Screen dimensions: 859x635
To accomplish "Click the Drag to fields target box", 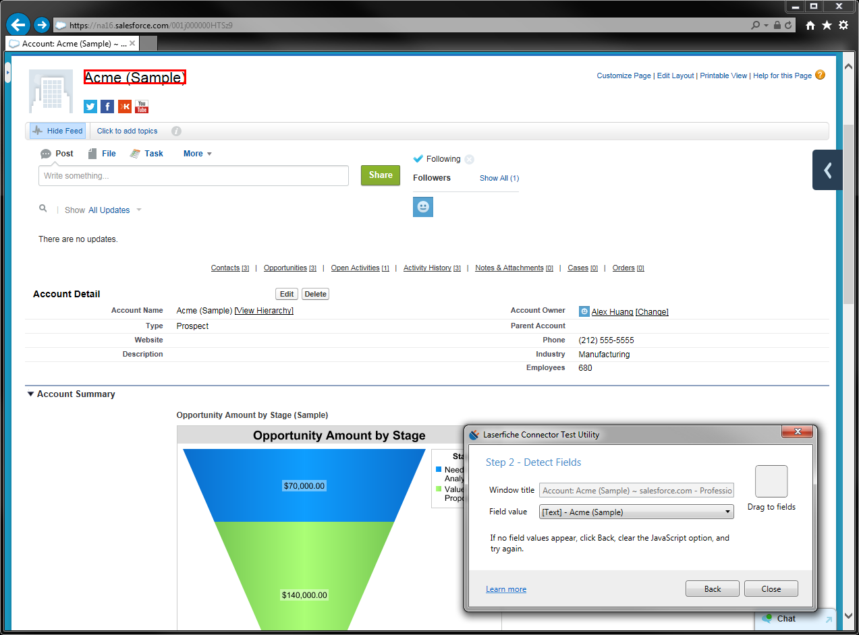I will coord(771,481).
